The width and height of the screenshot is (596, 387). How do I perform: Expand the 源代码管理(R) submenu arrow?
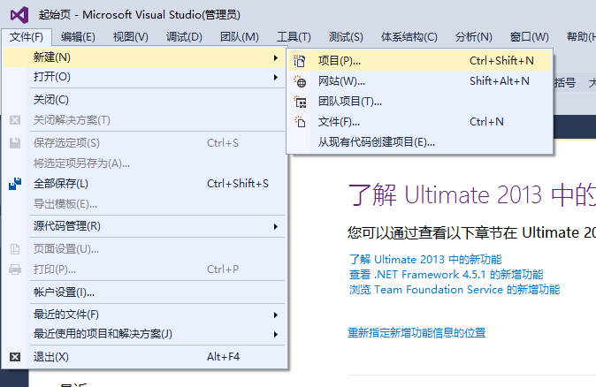click(x=276, y=227)
